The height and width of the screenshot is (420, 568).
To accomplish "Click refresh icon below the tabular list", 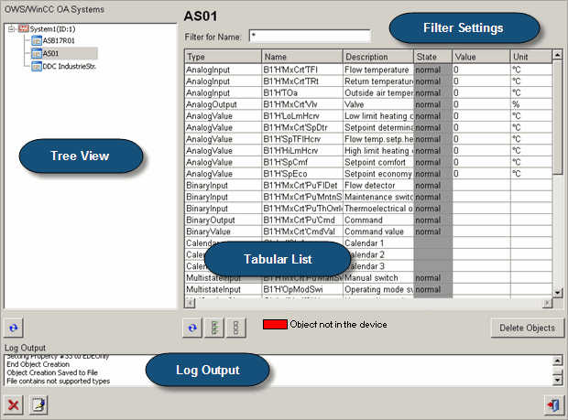I will pos(191,328).
